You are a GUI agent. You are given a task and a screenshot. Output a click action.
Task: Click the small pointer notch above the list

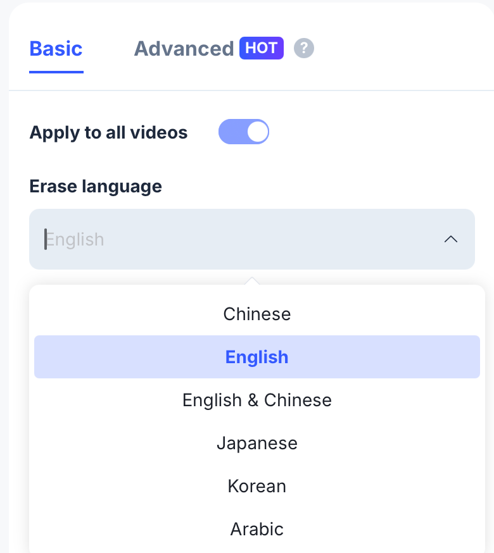coord(252,280)
